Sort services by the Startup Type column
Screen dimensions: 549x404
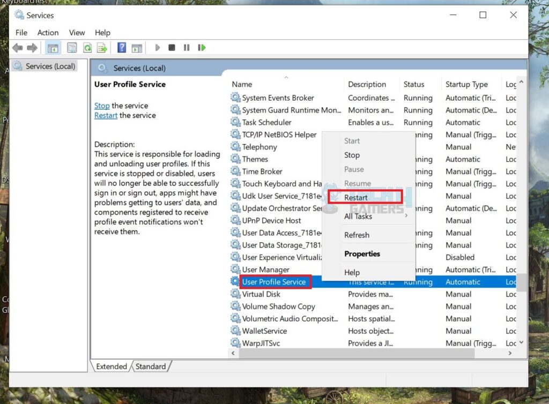467,84
